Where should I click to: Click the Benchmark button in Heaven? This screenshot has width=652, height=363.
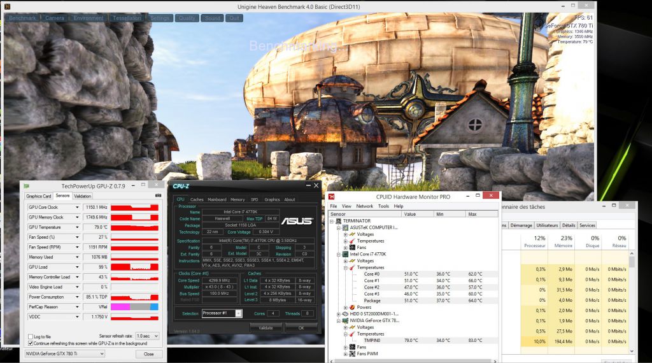point(22,18)
